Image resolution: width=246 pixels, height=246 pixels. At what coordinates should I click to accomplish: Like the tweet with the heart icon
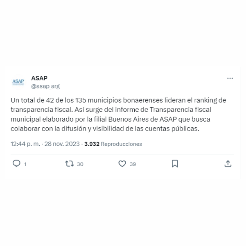coord(122,164)
